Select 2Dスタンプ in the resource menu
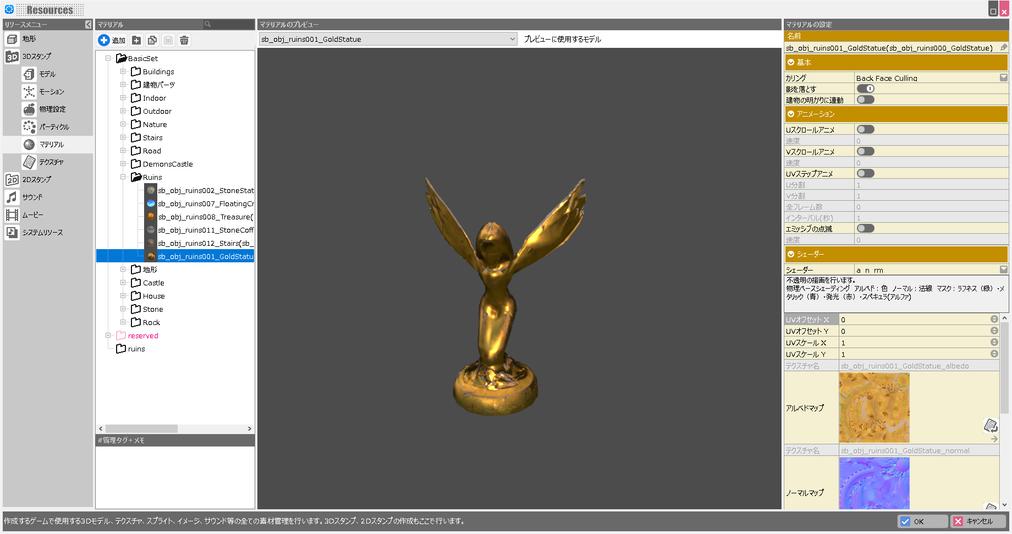 36,180
